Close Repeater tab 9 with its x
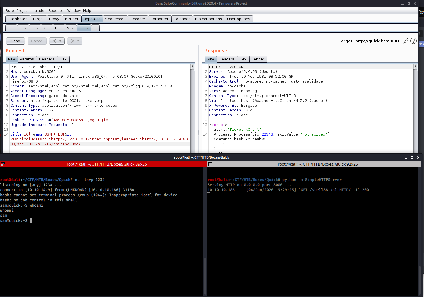The image size is (424, 297). (x=73, y=28)
